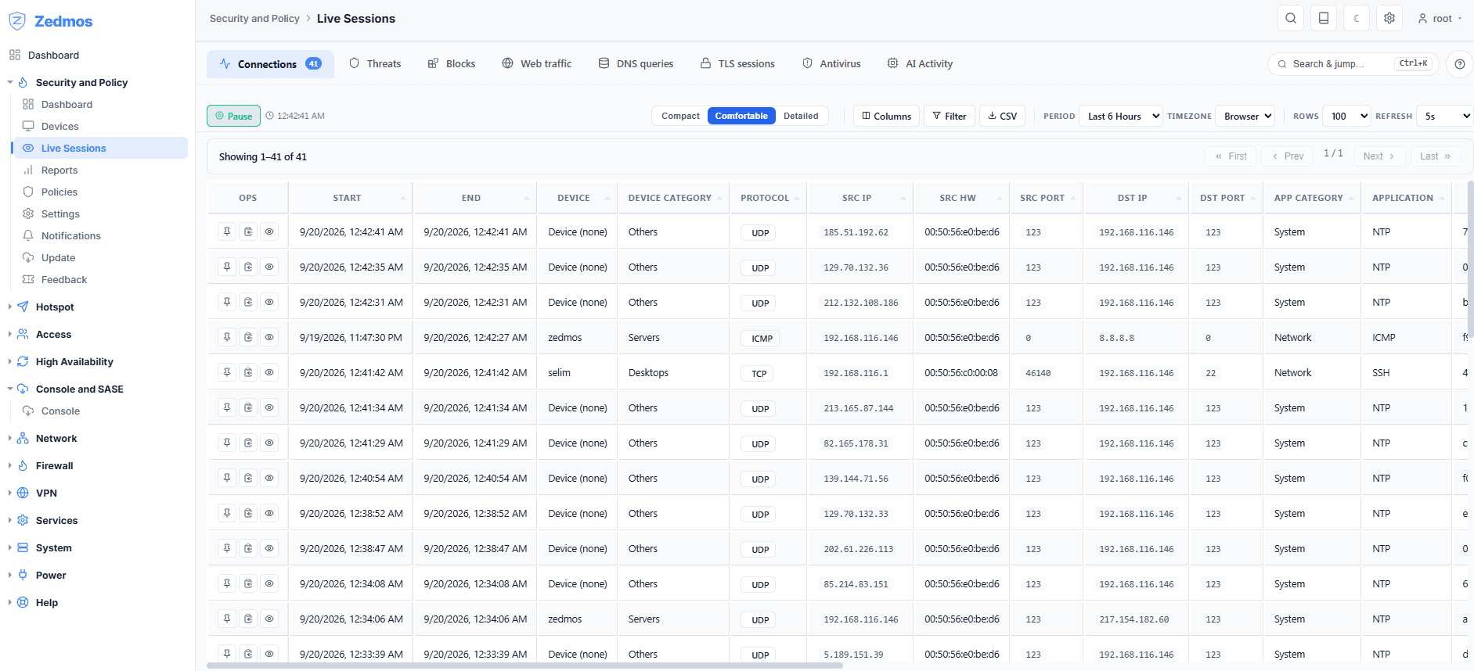Open the Refresh interval dropdown showing 5s

point(1445,116)
